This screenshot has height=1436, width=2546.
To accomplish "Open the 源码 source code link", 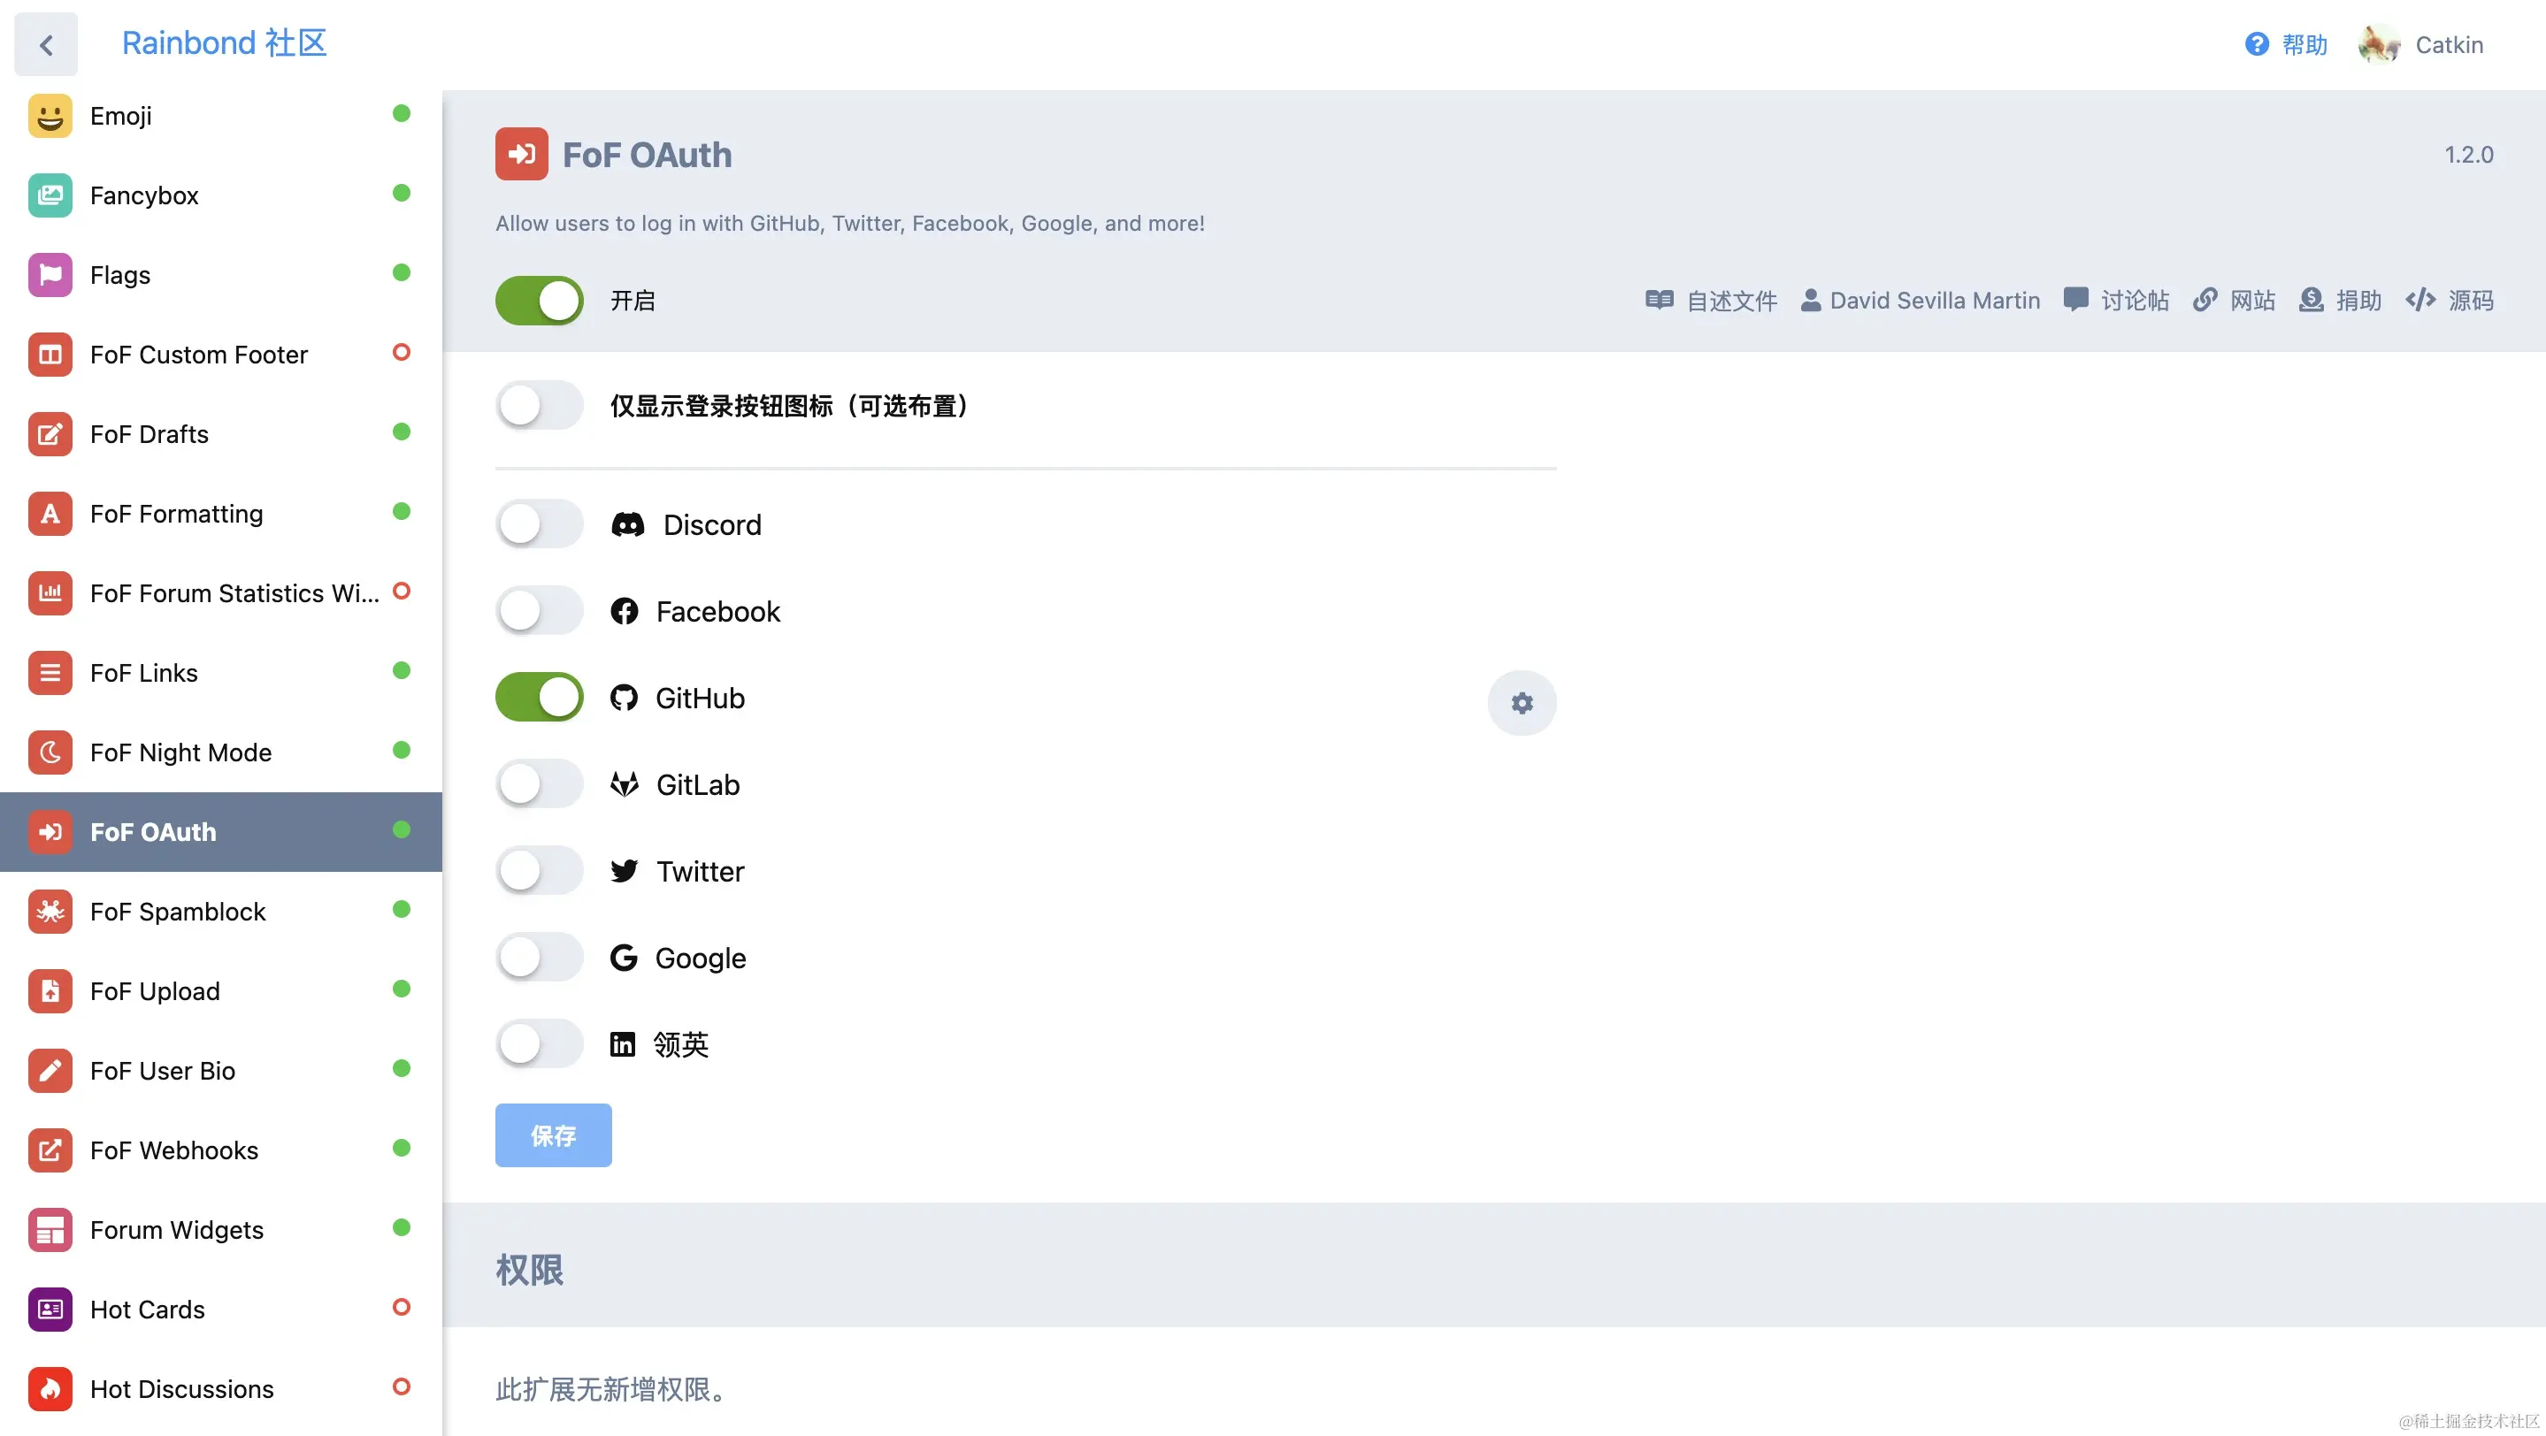I will point(2450,301).
